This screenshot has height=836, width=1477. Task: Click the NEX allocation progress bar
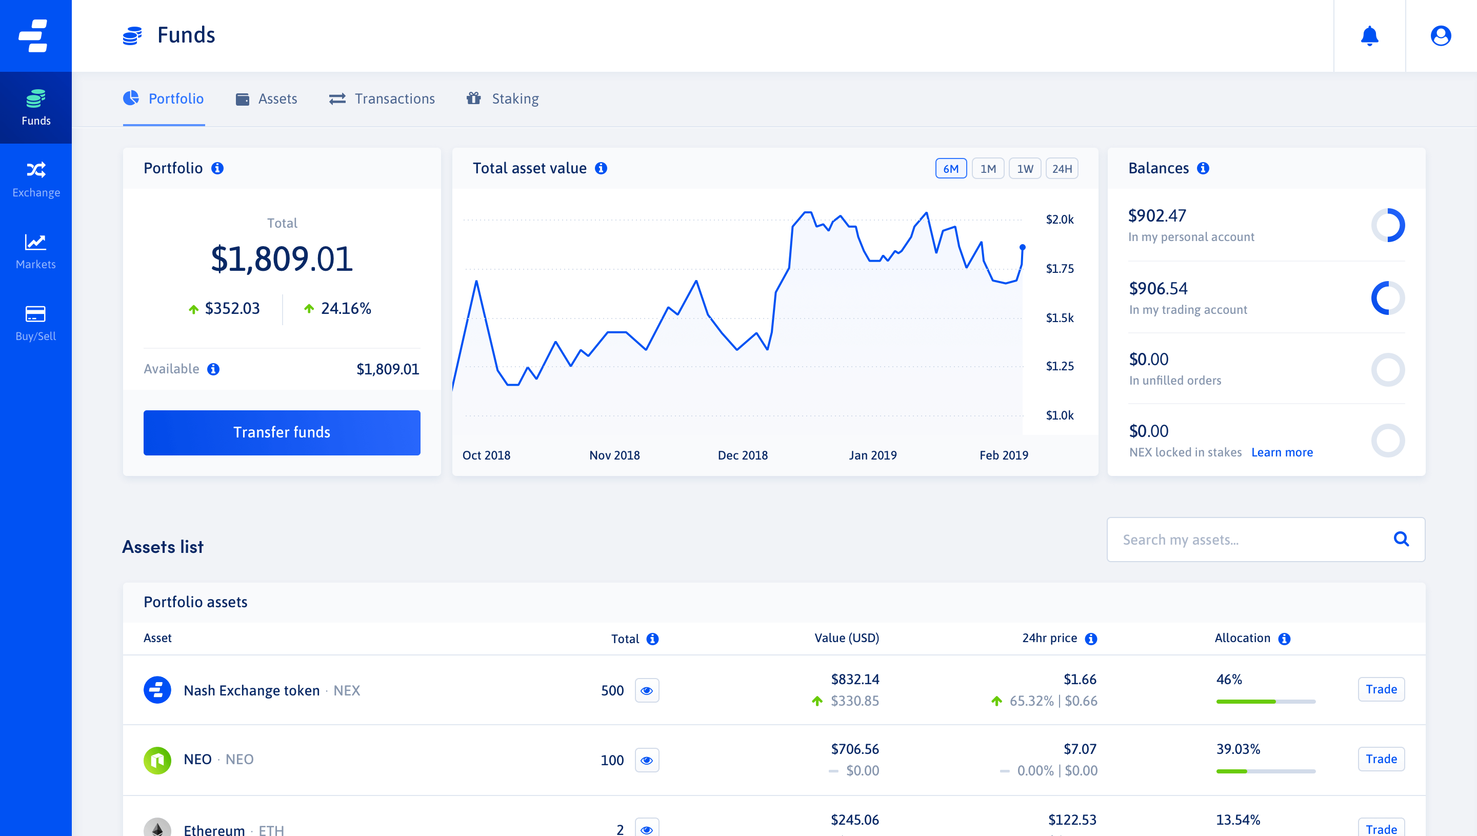[1265, 701]
